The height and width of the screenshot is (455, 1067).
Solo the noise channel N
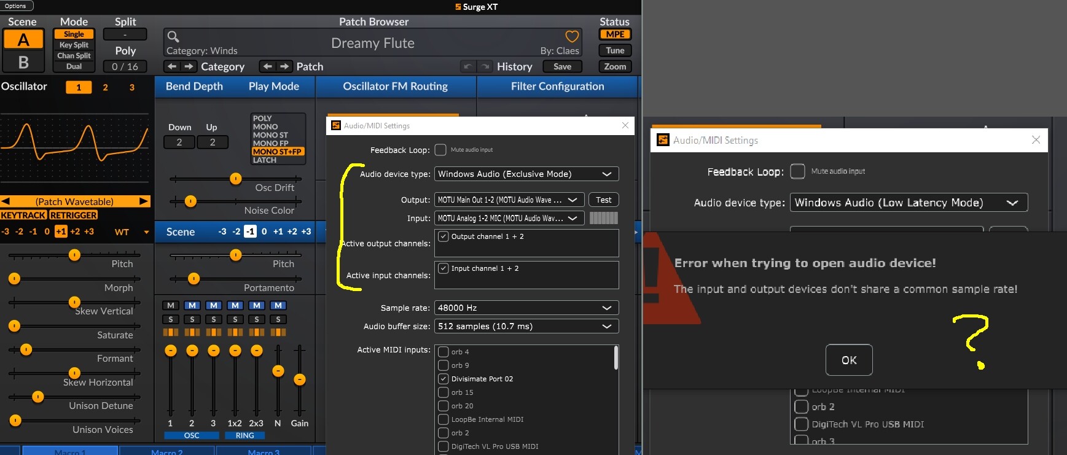point(278,319)
